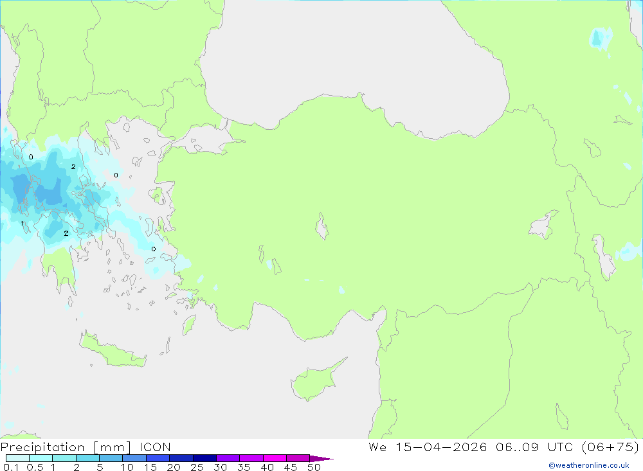Select the 2–5 mm legend color swatch

[87, 458]
